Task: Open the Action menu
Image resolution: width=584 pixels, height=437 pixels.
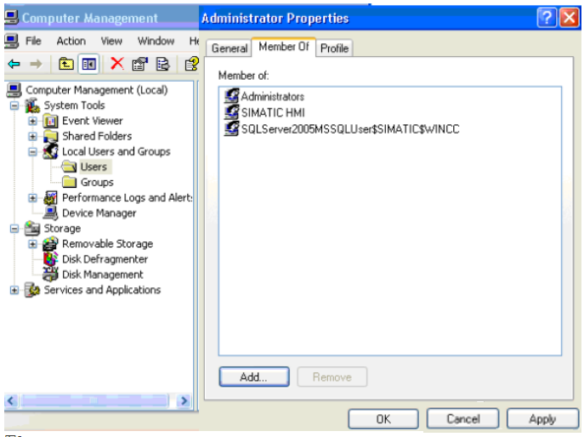Action: click(71, 41)
